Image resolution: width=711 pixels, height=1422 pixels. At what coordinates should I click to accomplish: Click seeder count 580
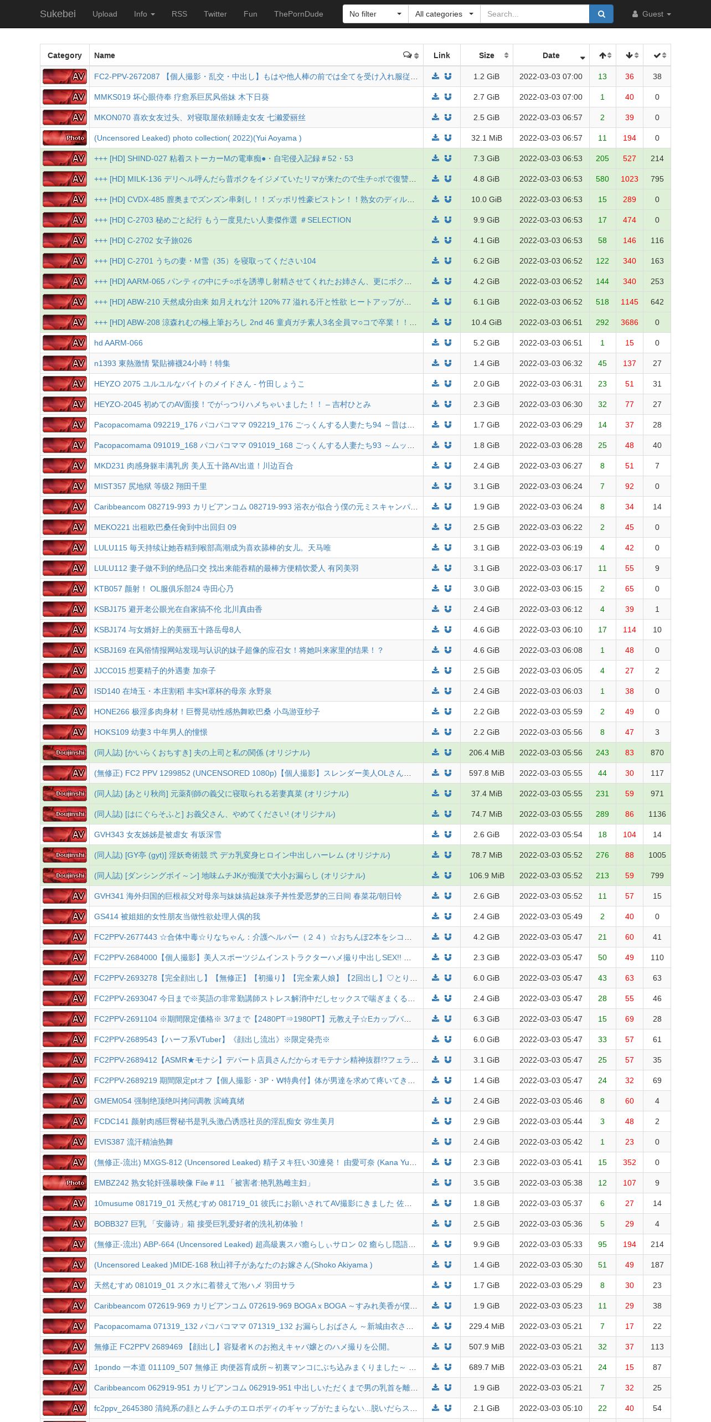[602, 179]
